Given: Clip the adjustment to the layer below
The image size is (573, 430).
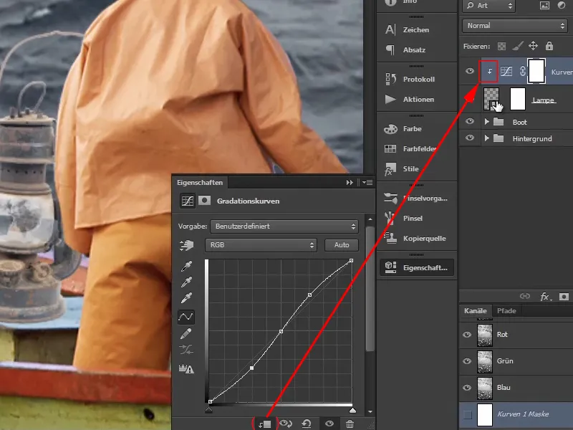Looking at the screenshot, I should (264, 424).
